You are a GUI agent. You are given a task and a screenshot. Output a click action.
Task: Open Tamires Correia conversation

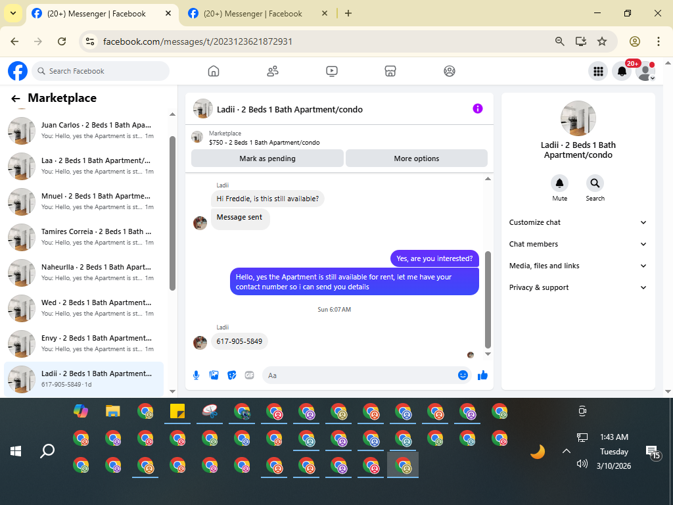click(x=83, y=237)
